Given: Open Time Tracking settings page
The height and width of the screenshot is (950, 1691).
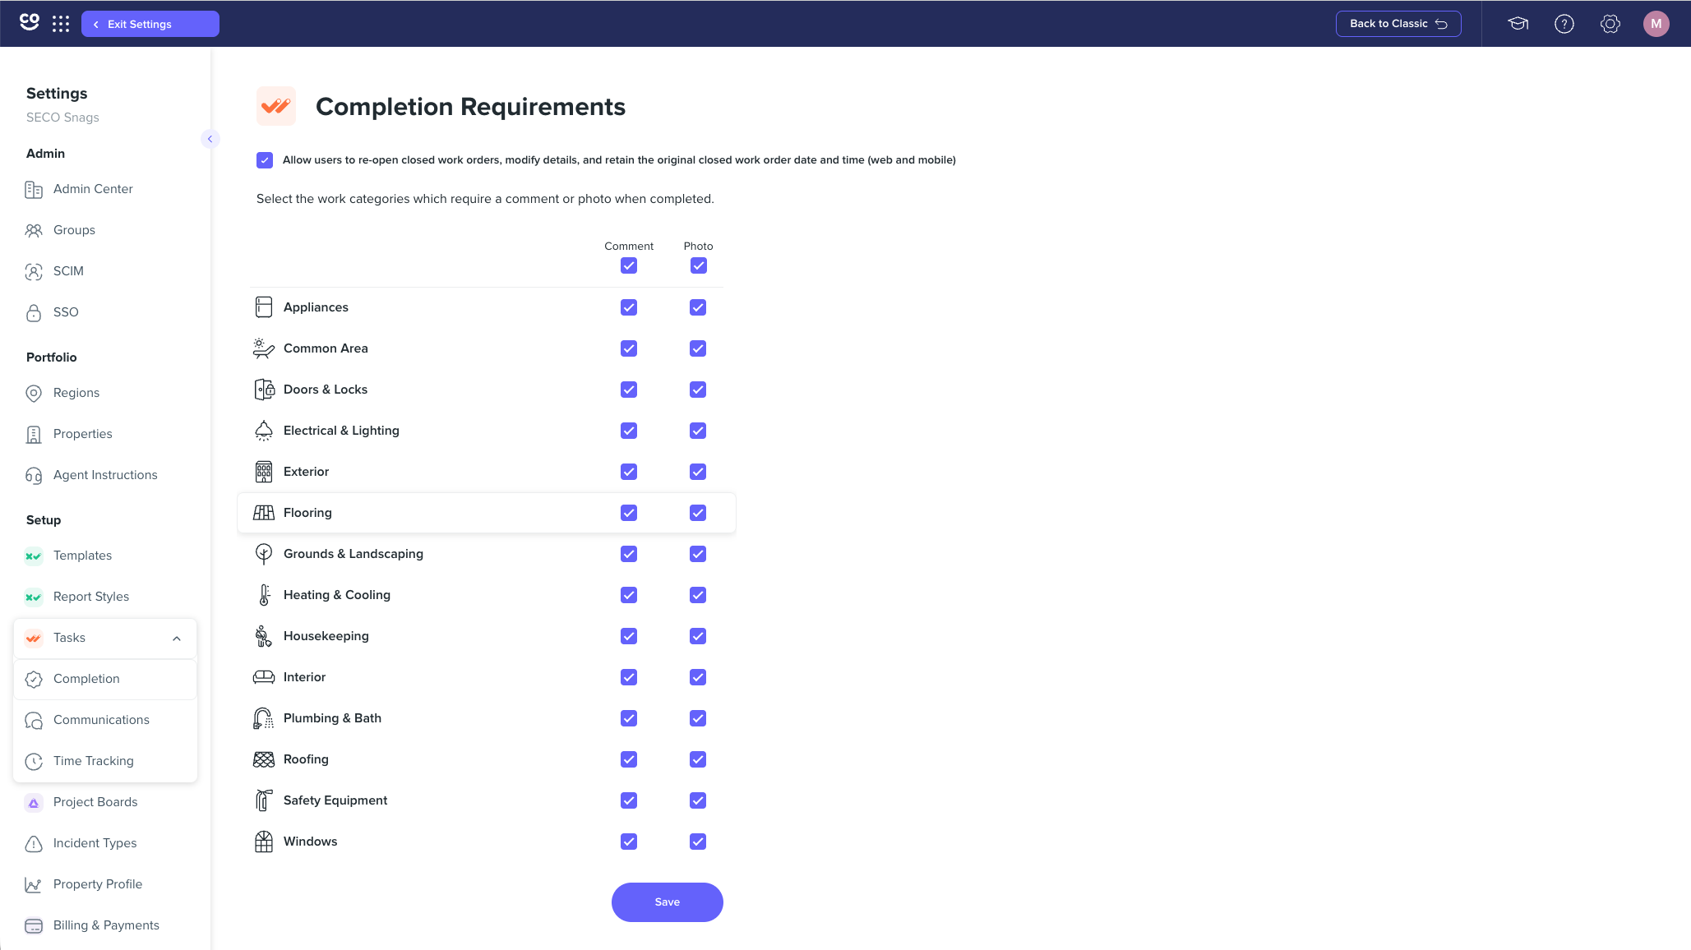Looking at the screenshot, I should click(105, 761).
